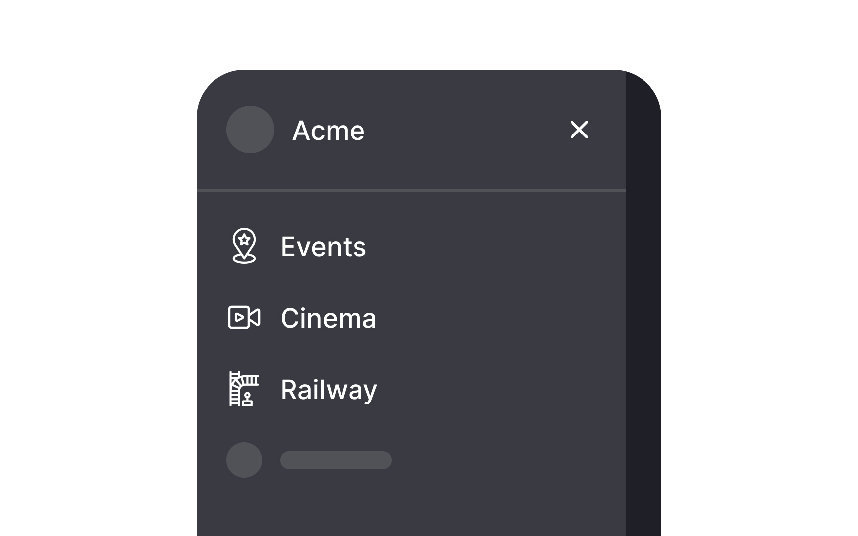Open the Acme profile avatar circle
Viewport: 858px width, 536px height.
(250, 130)
